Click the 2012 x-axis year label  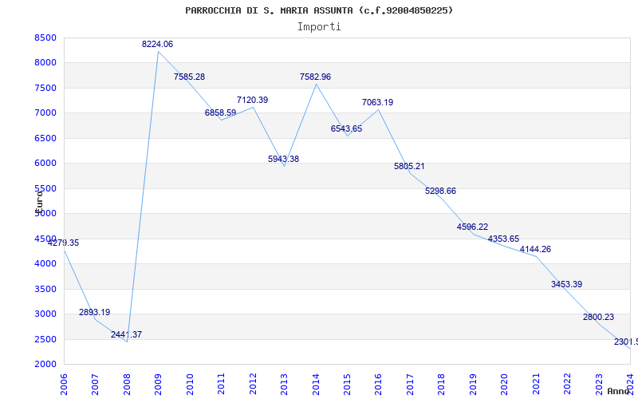click(253, 385)
